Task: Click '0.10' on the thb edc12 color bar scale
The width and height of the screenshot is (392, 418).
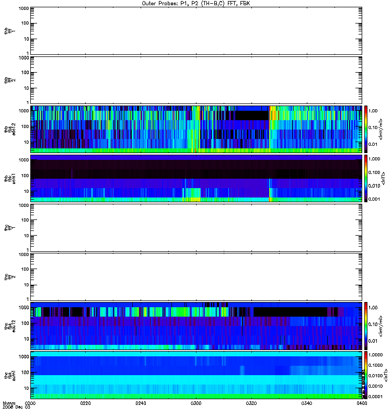Action: click(x=373, y=127)
